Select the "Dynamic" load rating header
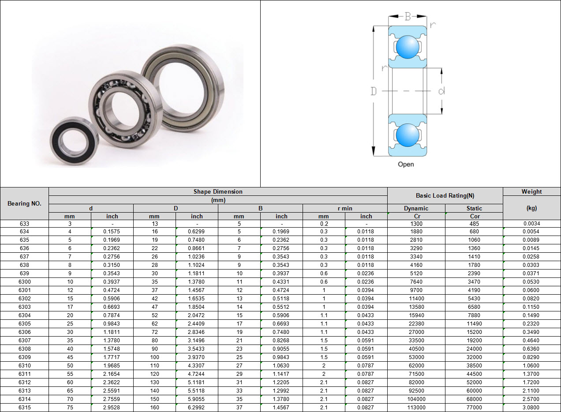The image size is (561, 412). point(416,208)
